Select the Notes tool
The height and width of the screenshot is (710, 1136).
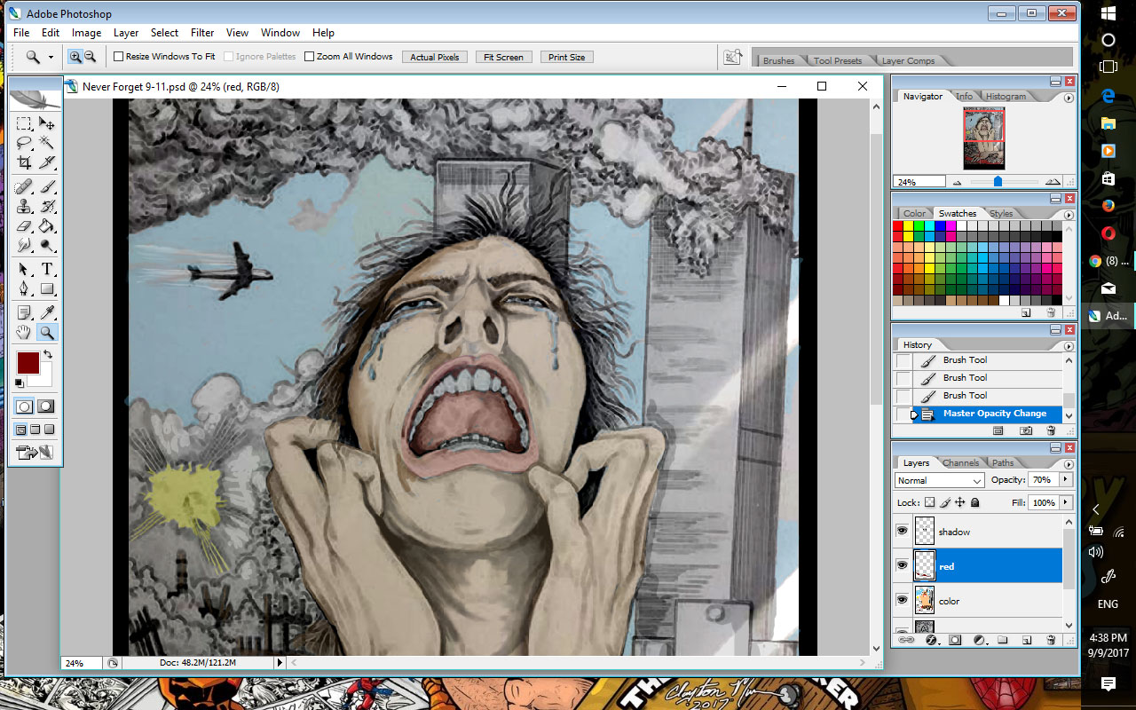(x=24, y=313)
